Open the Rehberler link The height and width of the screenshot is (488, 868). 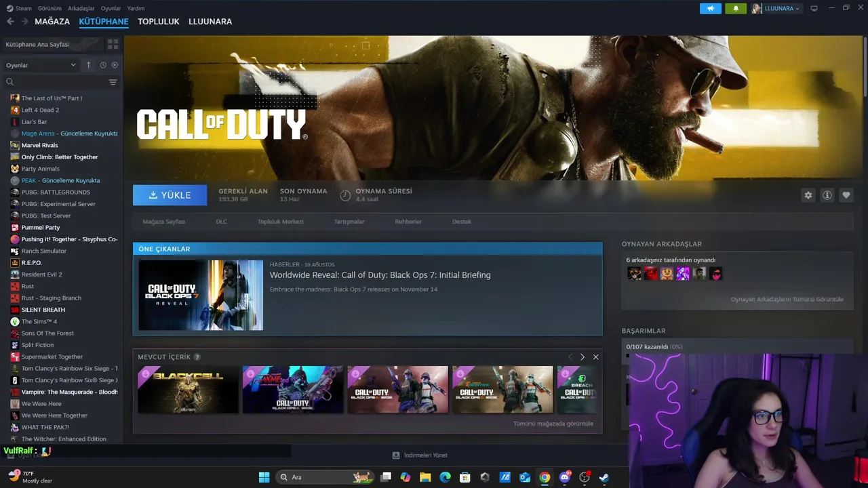(x=408, y=222)
